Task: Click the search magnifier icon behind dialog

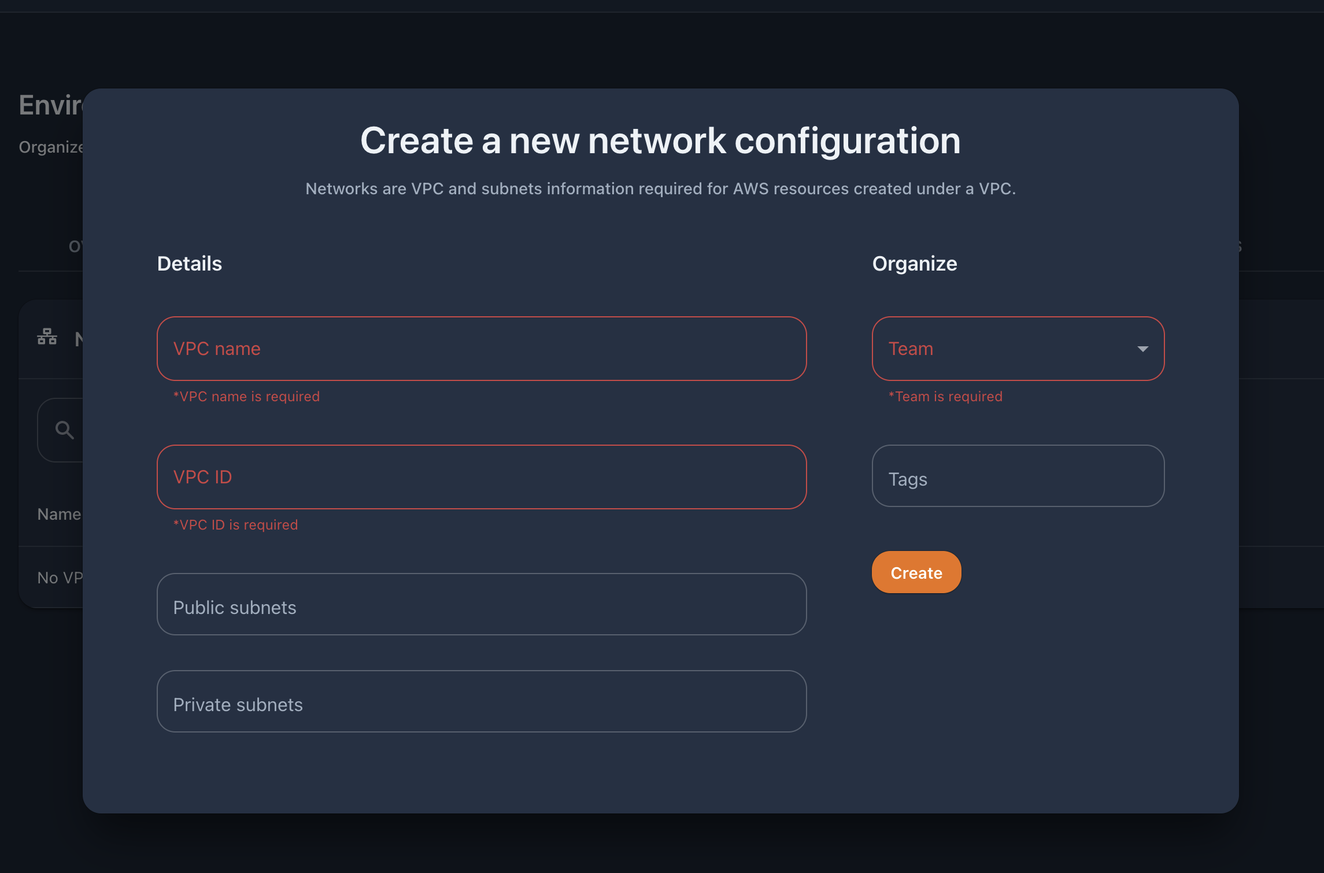Action: [65, 430]
